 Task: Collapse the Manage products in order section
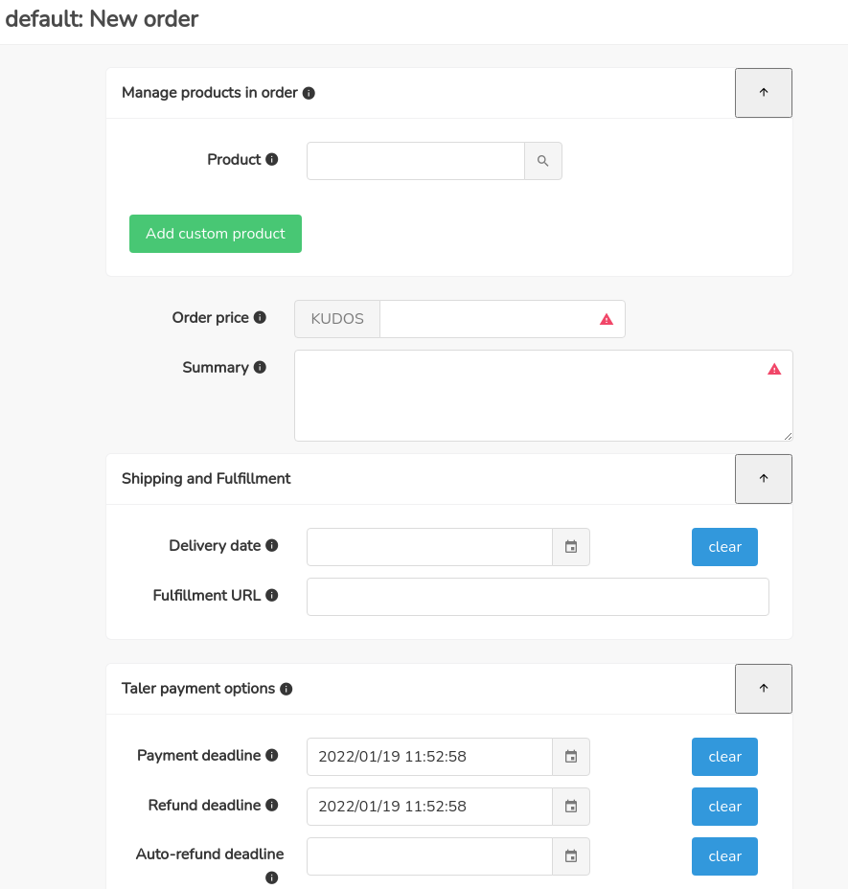(763, 93)
